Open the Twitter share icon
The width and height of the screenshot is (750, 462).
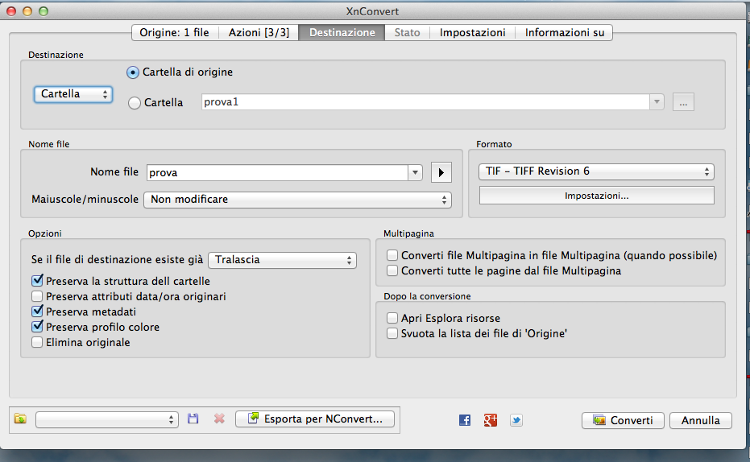516,420
